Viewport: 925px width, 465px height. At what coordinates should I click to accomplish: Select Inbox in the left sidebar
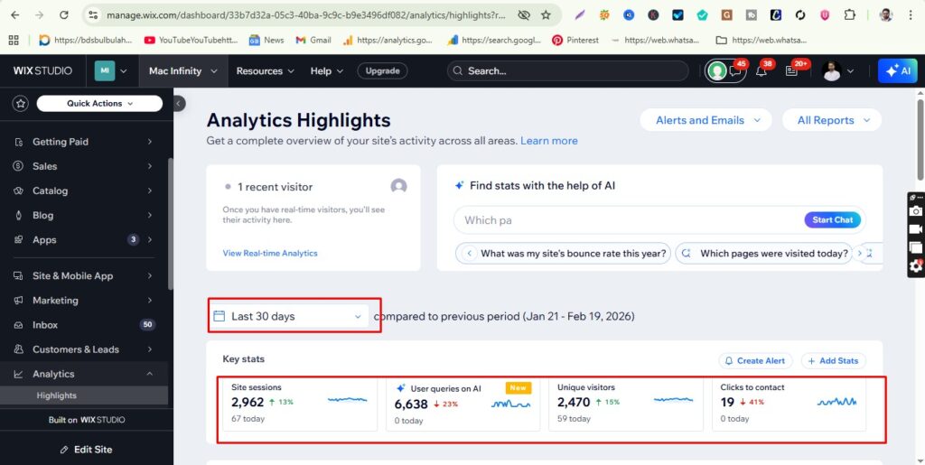click(45, 325)
